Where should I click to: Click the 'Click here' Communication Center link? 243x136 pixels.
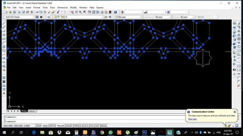coord(193,119)
